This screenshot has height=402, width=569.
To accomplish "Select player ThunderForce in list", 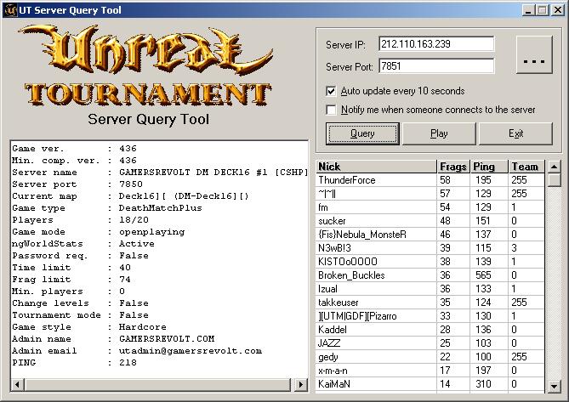I will click(430, 180).
